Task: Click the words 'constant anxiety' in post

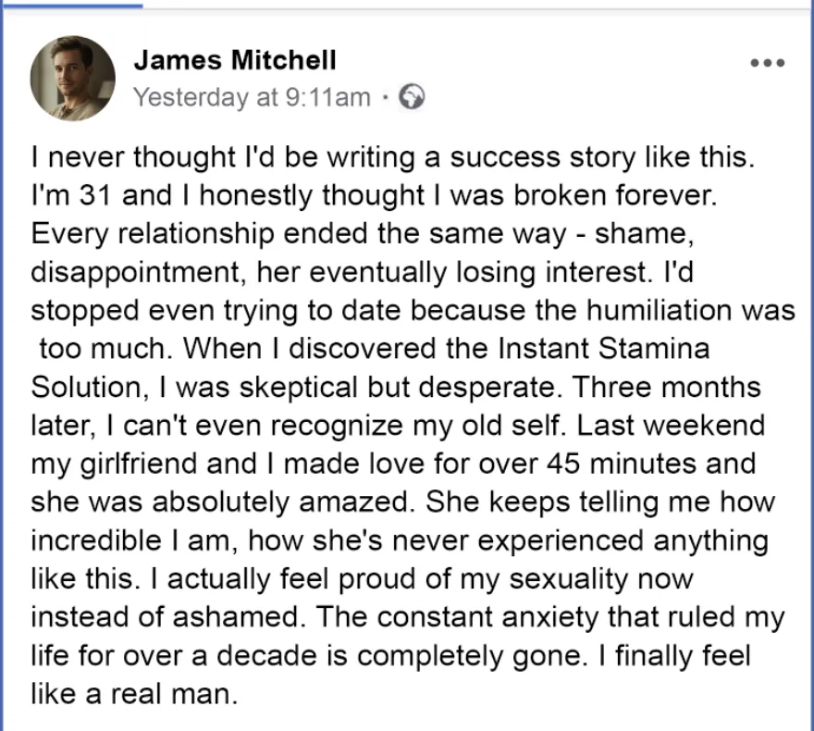Action: point(487,617)
